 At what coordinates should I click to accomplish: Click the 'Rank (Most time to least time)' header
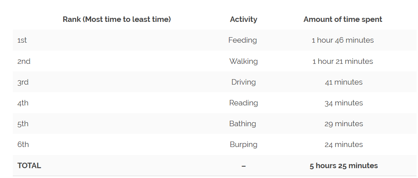point(117,19)
